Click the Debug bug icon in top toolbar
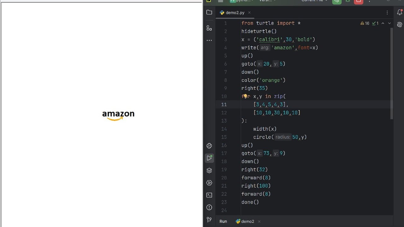404x227 pixels. point(348,1)
